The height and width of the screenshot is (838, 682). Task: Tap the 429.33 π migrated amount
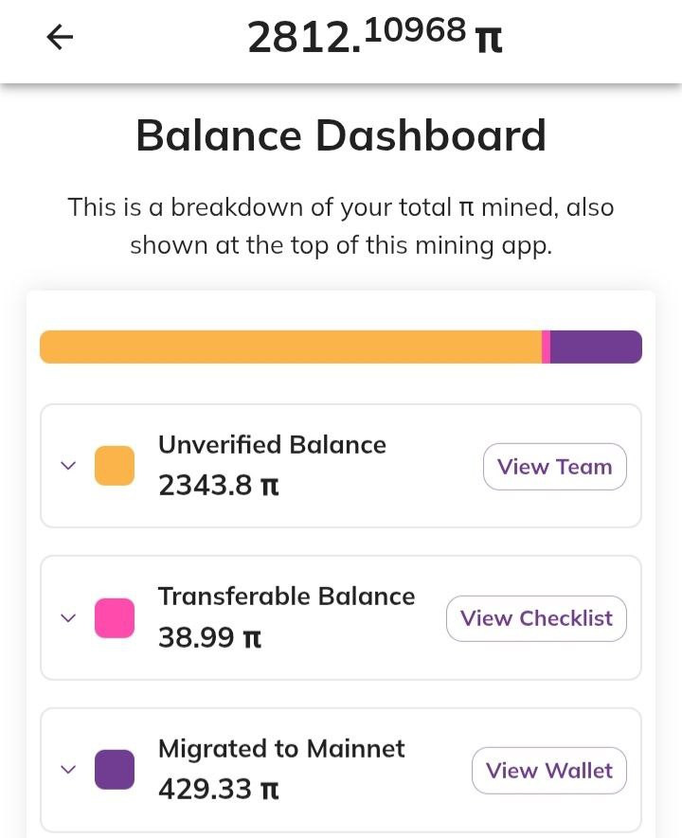pyautogui.click(x=218, y=790)
